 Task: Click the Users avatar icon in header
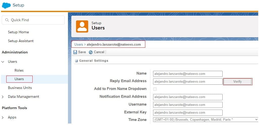82,26
